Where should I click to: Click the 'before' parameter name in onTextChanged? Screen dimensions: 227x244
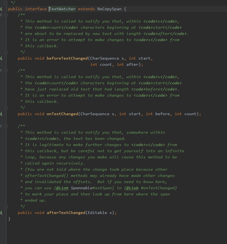coord(162,114)
